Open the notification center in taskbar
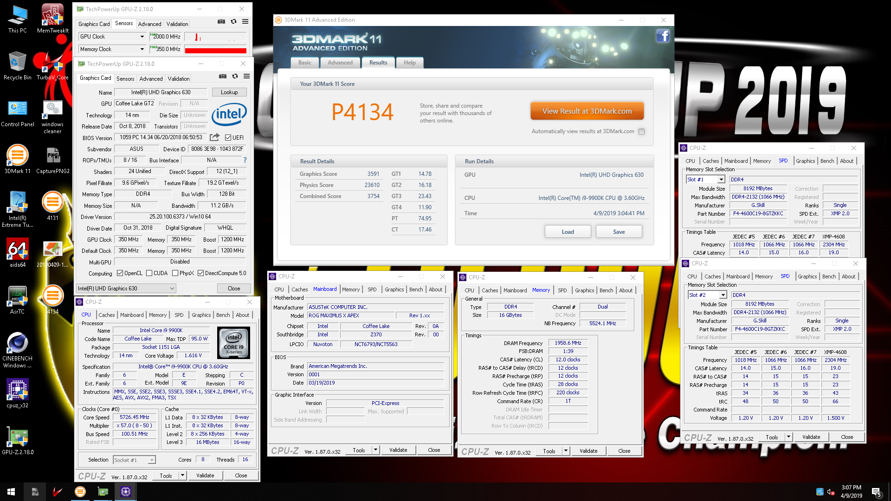 pos(877,492)
